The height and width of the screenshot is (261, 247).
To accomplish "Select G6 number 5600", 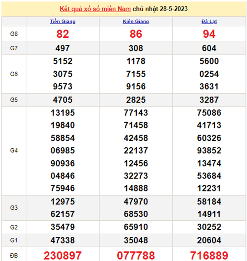I will click(209, 61).
